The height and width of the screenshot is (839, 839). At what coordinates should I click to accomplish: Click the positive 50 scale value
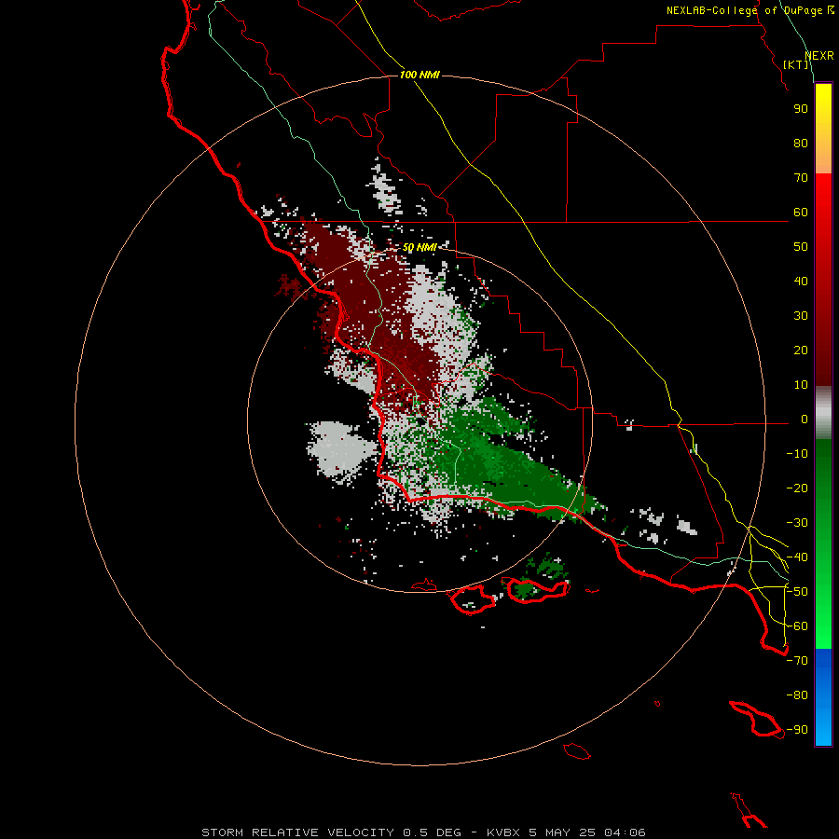click(801, 247)
